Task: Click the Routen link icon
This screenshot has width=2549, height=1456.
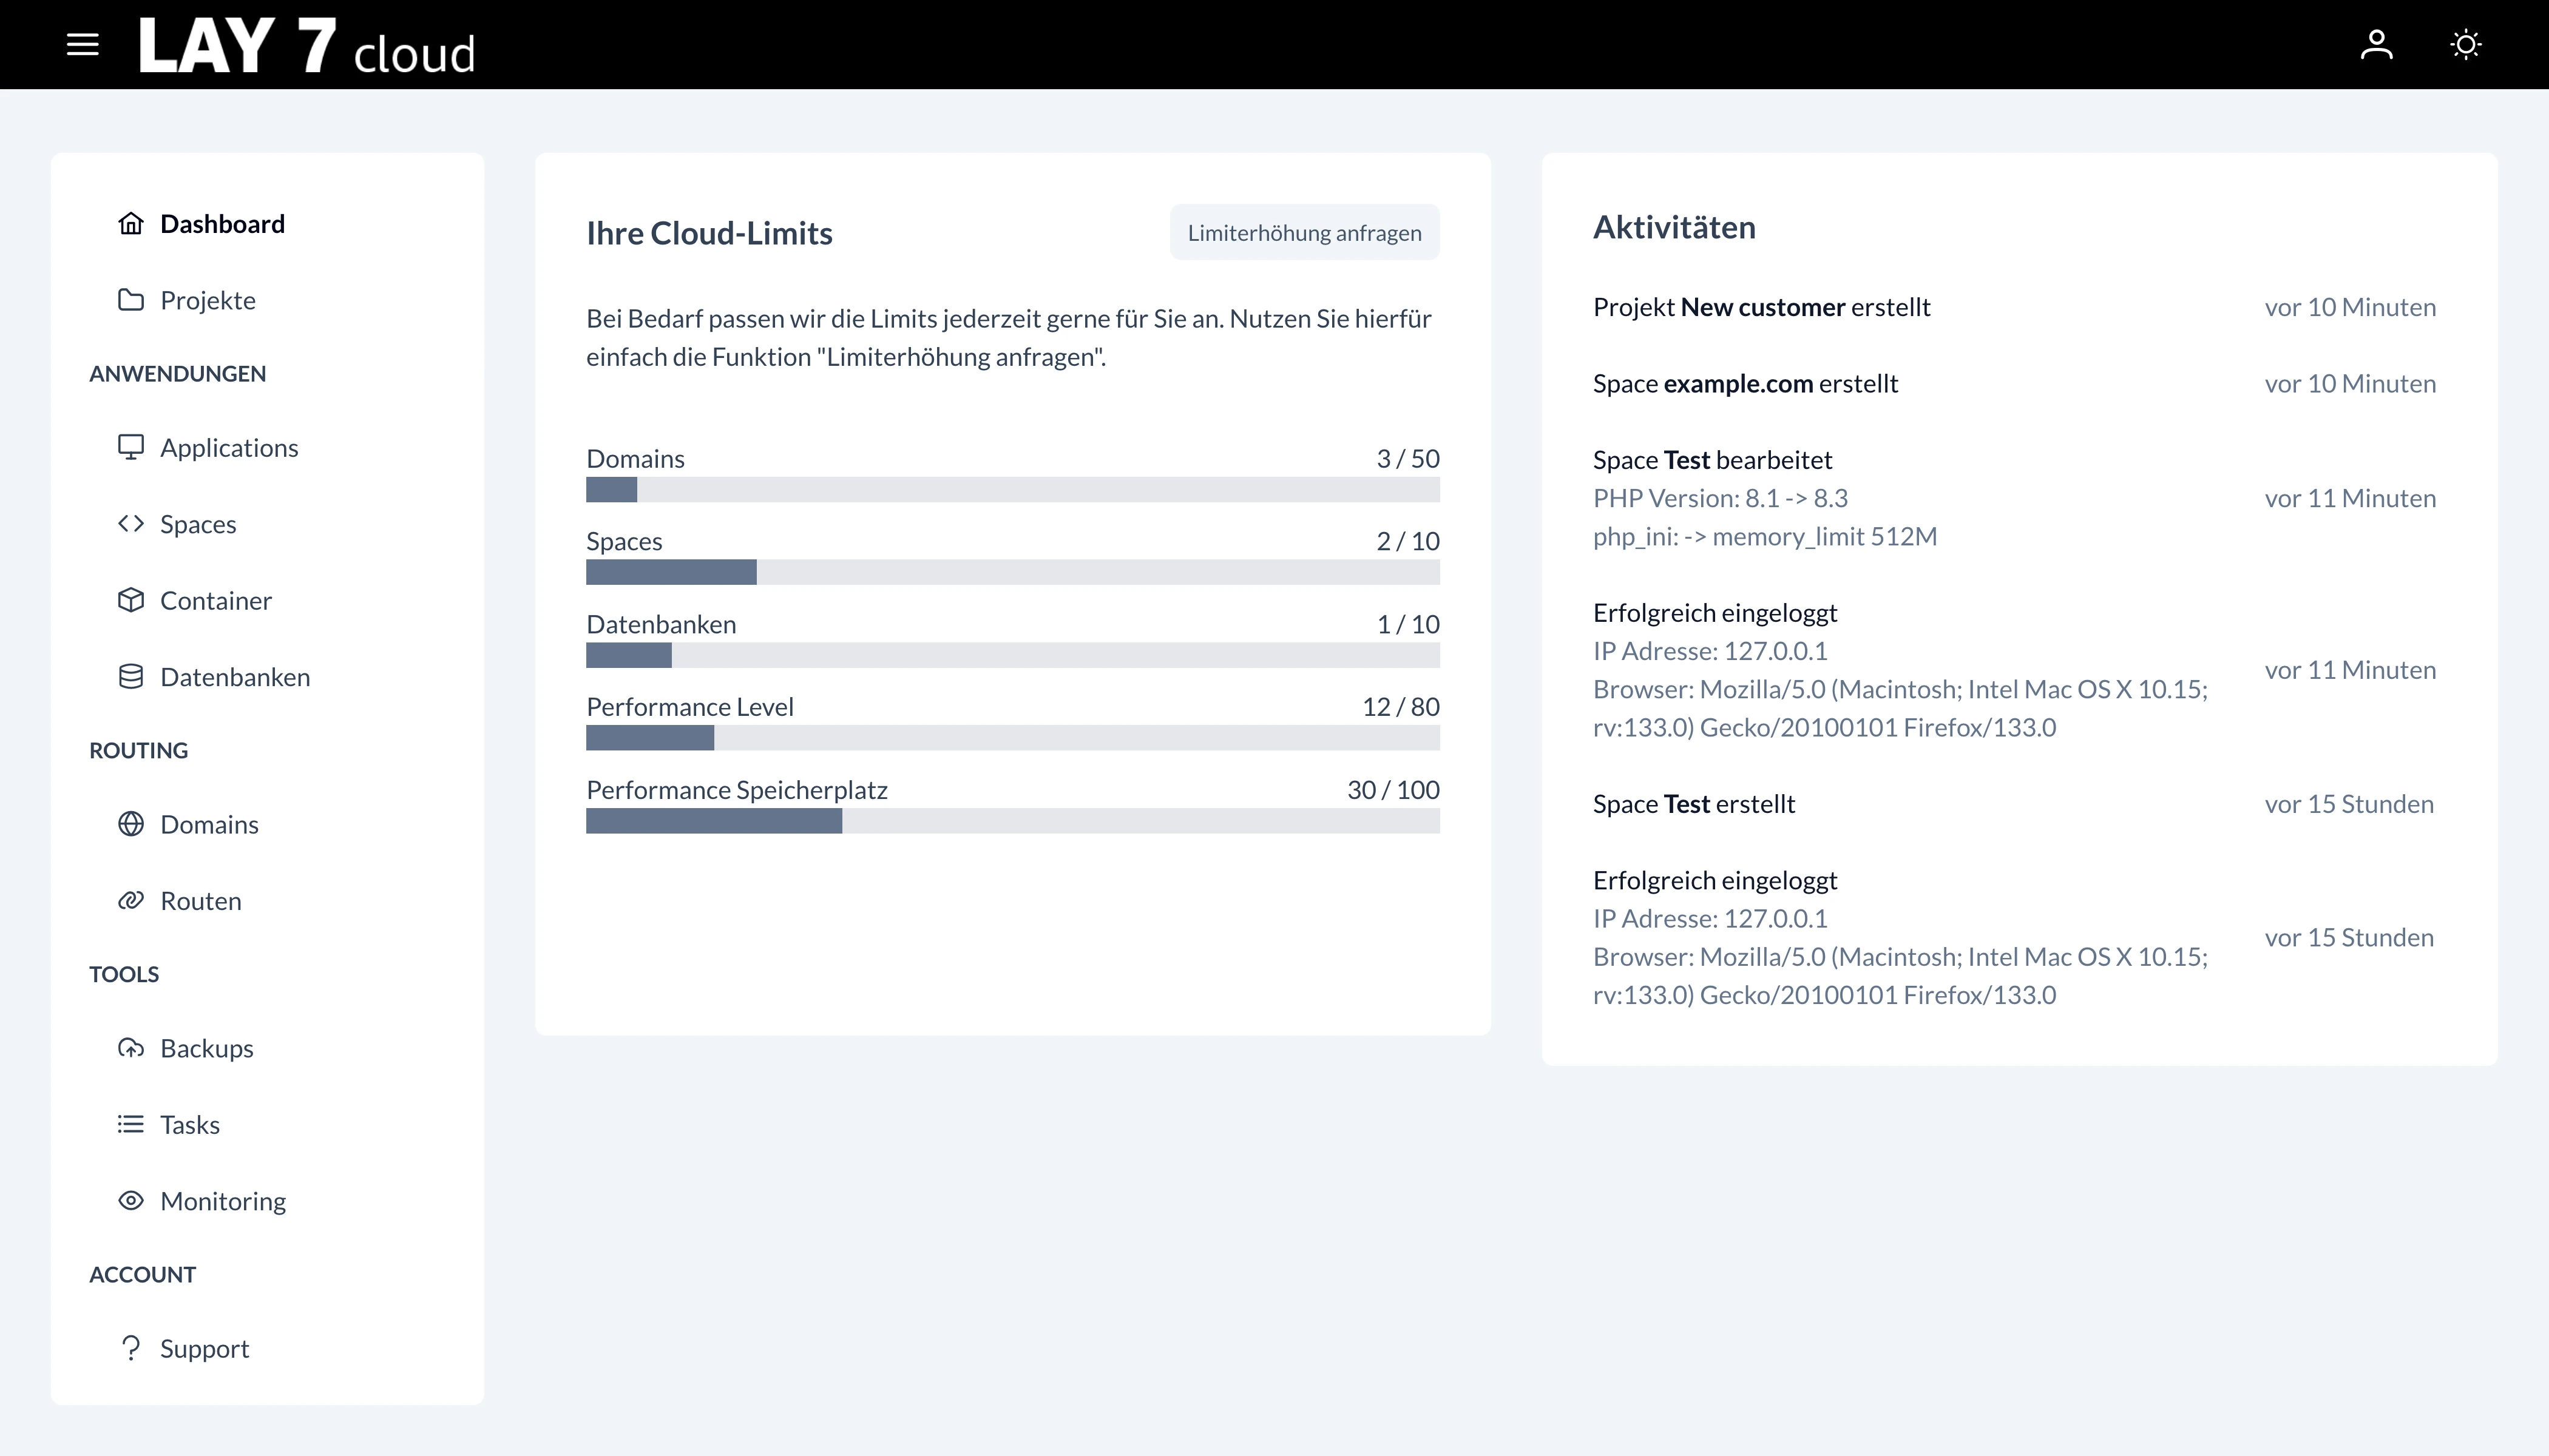Action: click(x=131, y=900)
